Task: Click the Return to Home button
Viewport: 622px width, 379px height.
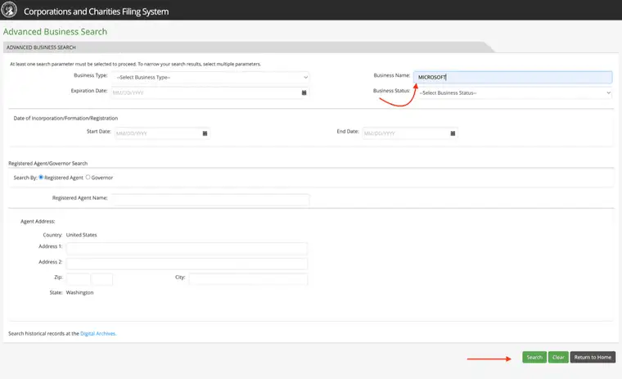Action: [x=593, y=357]
